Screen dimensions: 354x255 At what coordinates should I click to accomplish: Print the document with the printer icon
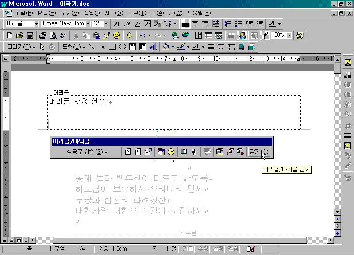(x=42, y=35)
